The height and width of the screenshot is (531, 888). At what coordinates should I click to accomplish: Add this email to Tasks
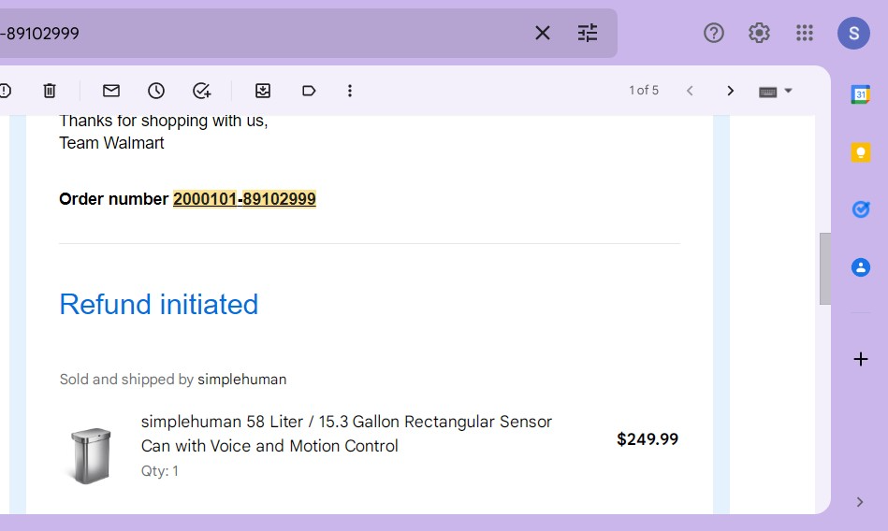pos(201,91)
